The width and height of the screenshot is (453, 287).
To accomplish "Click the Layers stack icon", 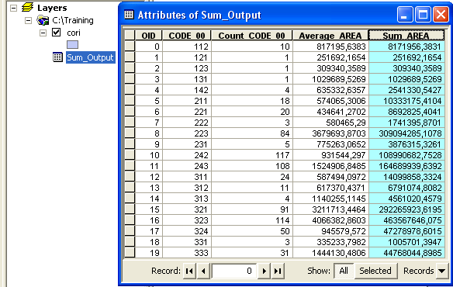I will coord(27,7).
